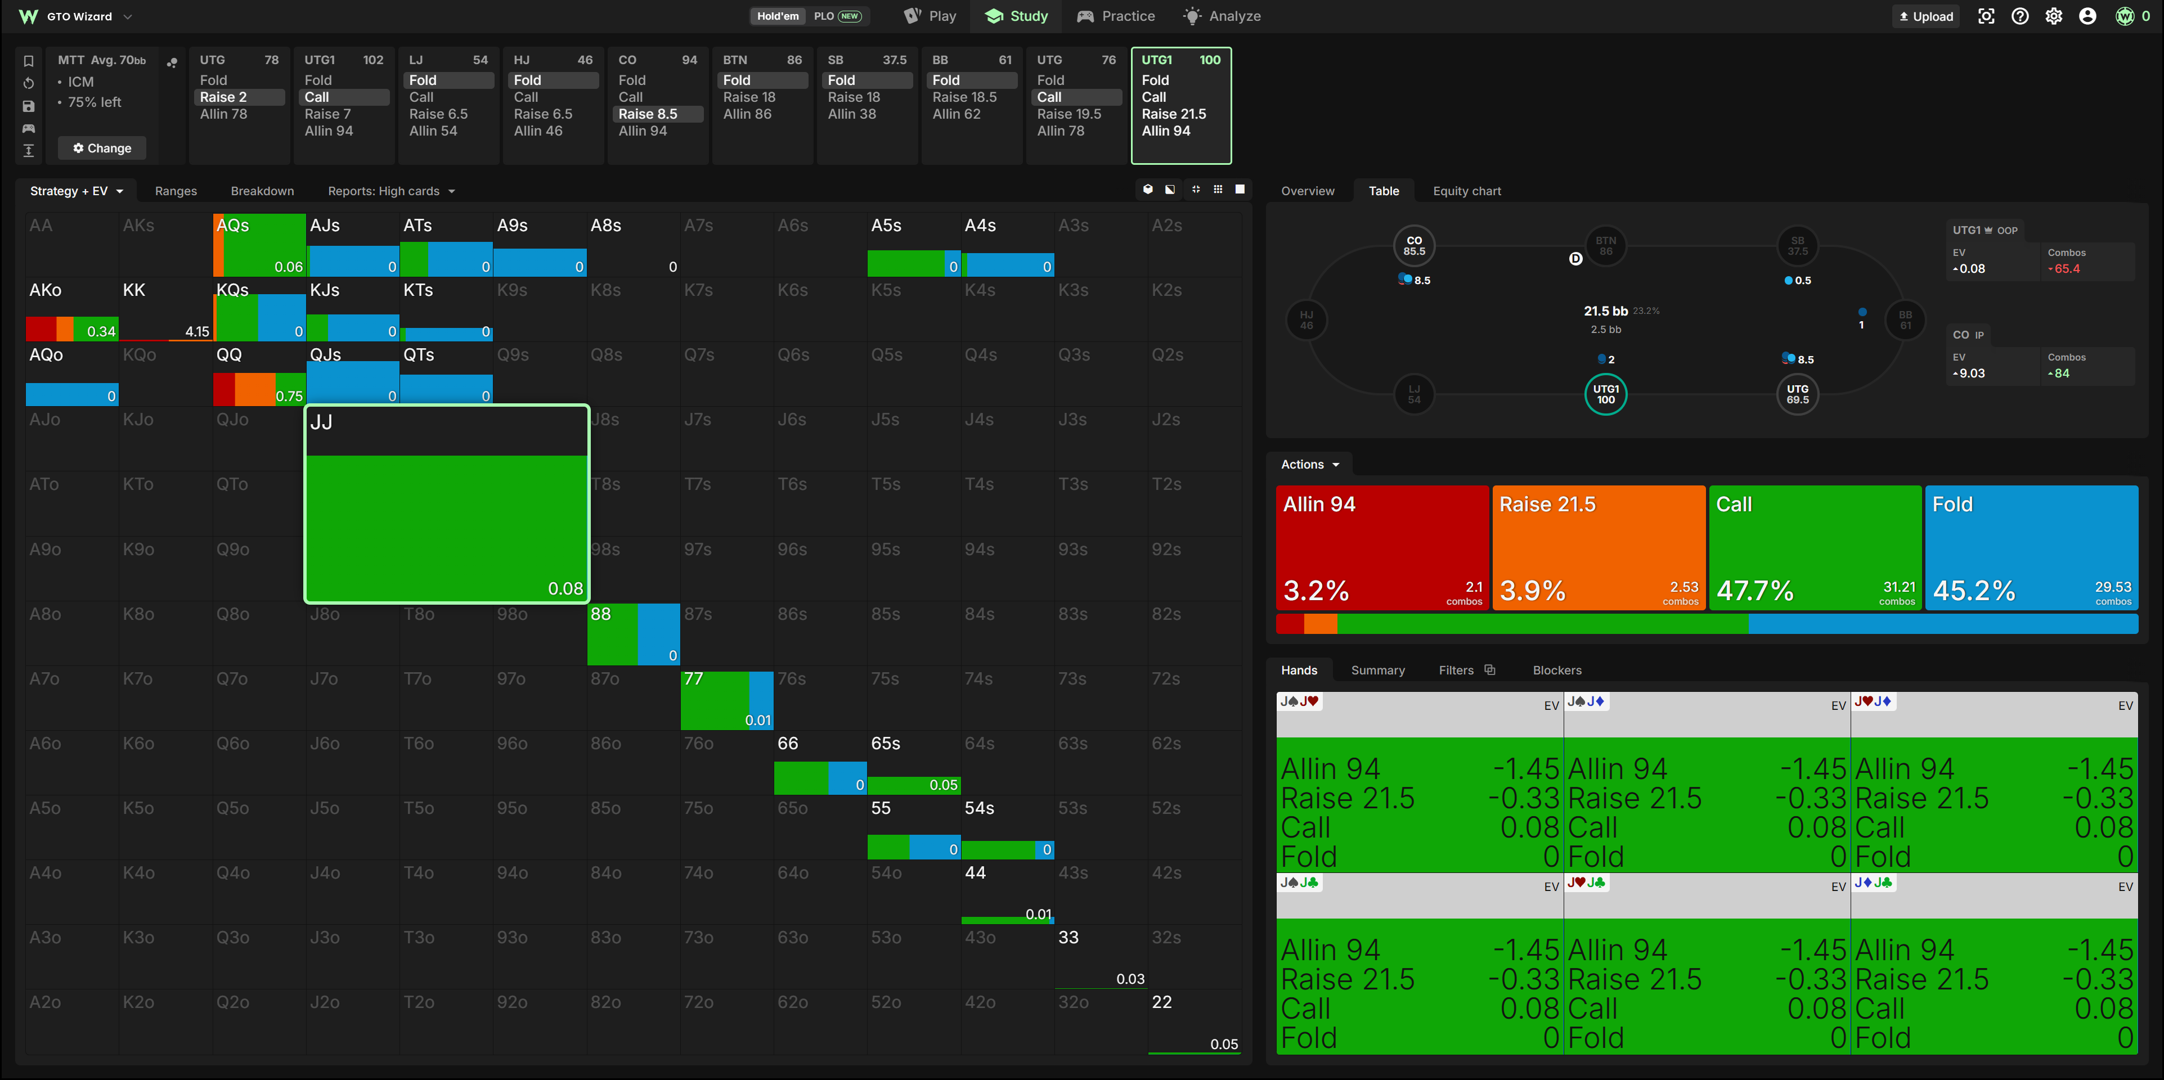This screenshot has width=2164, height=1080.
Task: Switch game type to Hold'em
Action: pos(777,16)
